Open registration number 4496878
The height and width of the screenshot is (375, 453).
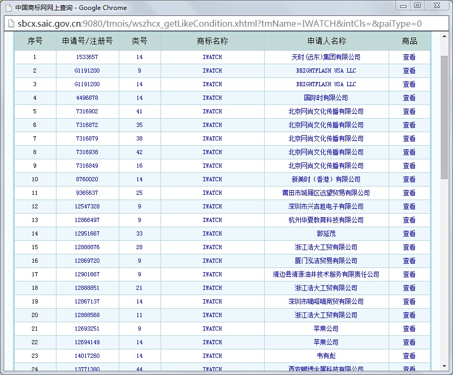click(87, 98)
